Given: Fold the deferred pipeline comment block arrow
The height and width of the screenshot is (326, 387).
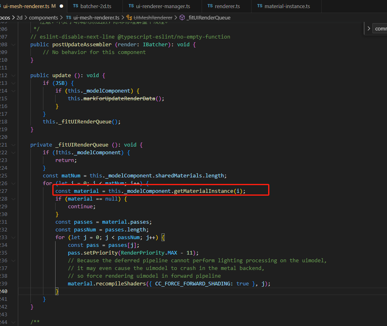Looking at the screenshot, I should [x=13, y=261].
